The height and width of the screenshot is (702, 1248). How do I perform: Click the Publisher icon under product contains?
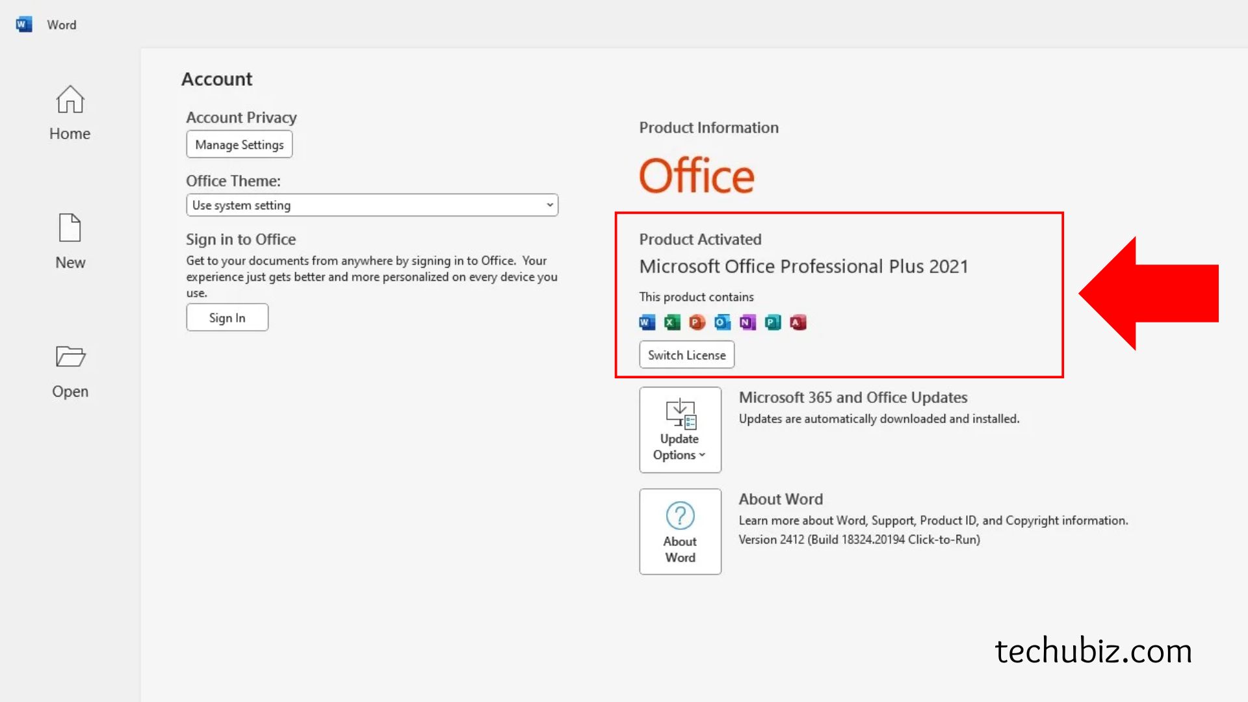click(773, 322)
